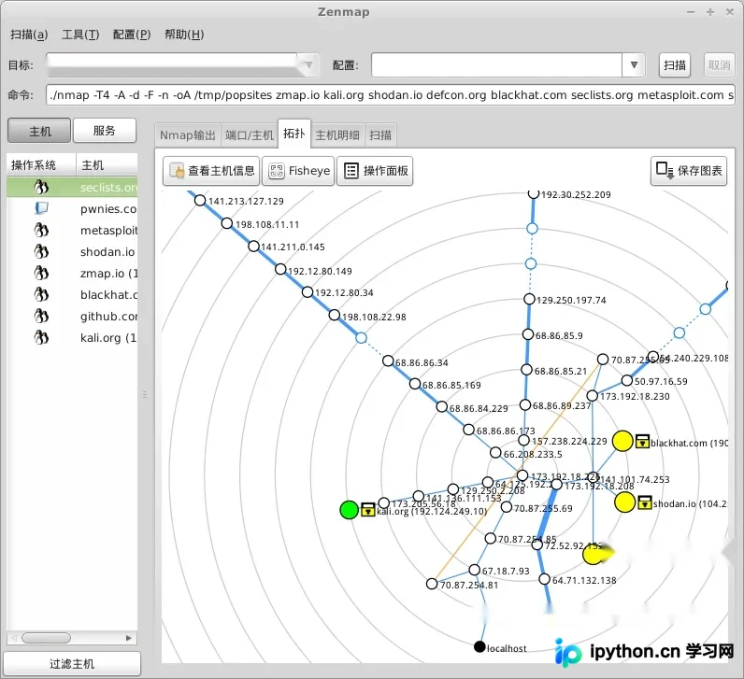This screenshot has height=679, width=744.
Task: Click the black localhost node
Action: 479,646
